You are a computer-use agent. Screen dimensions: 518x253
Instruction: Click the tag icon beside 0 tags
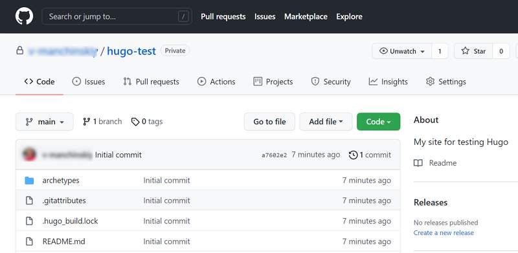click(135, 122)
